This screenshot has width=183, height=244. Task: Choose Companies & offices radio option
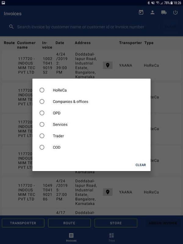42,102
